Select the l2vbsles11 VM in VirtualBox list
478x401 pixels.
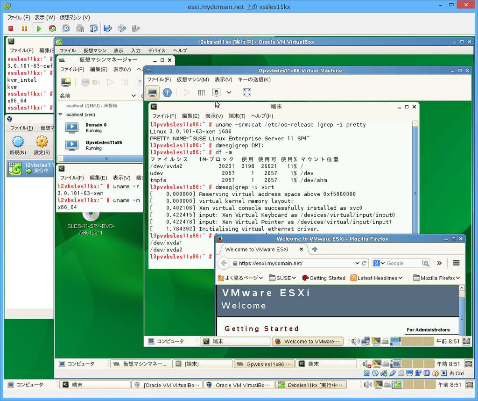(x=30, y=168)
